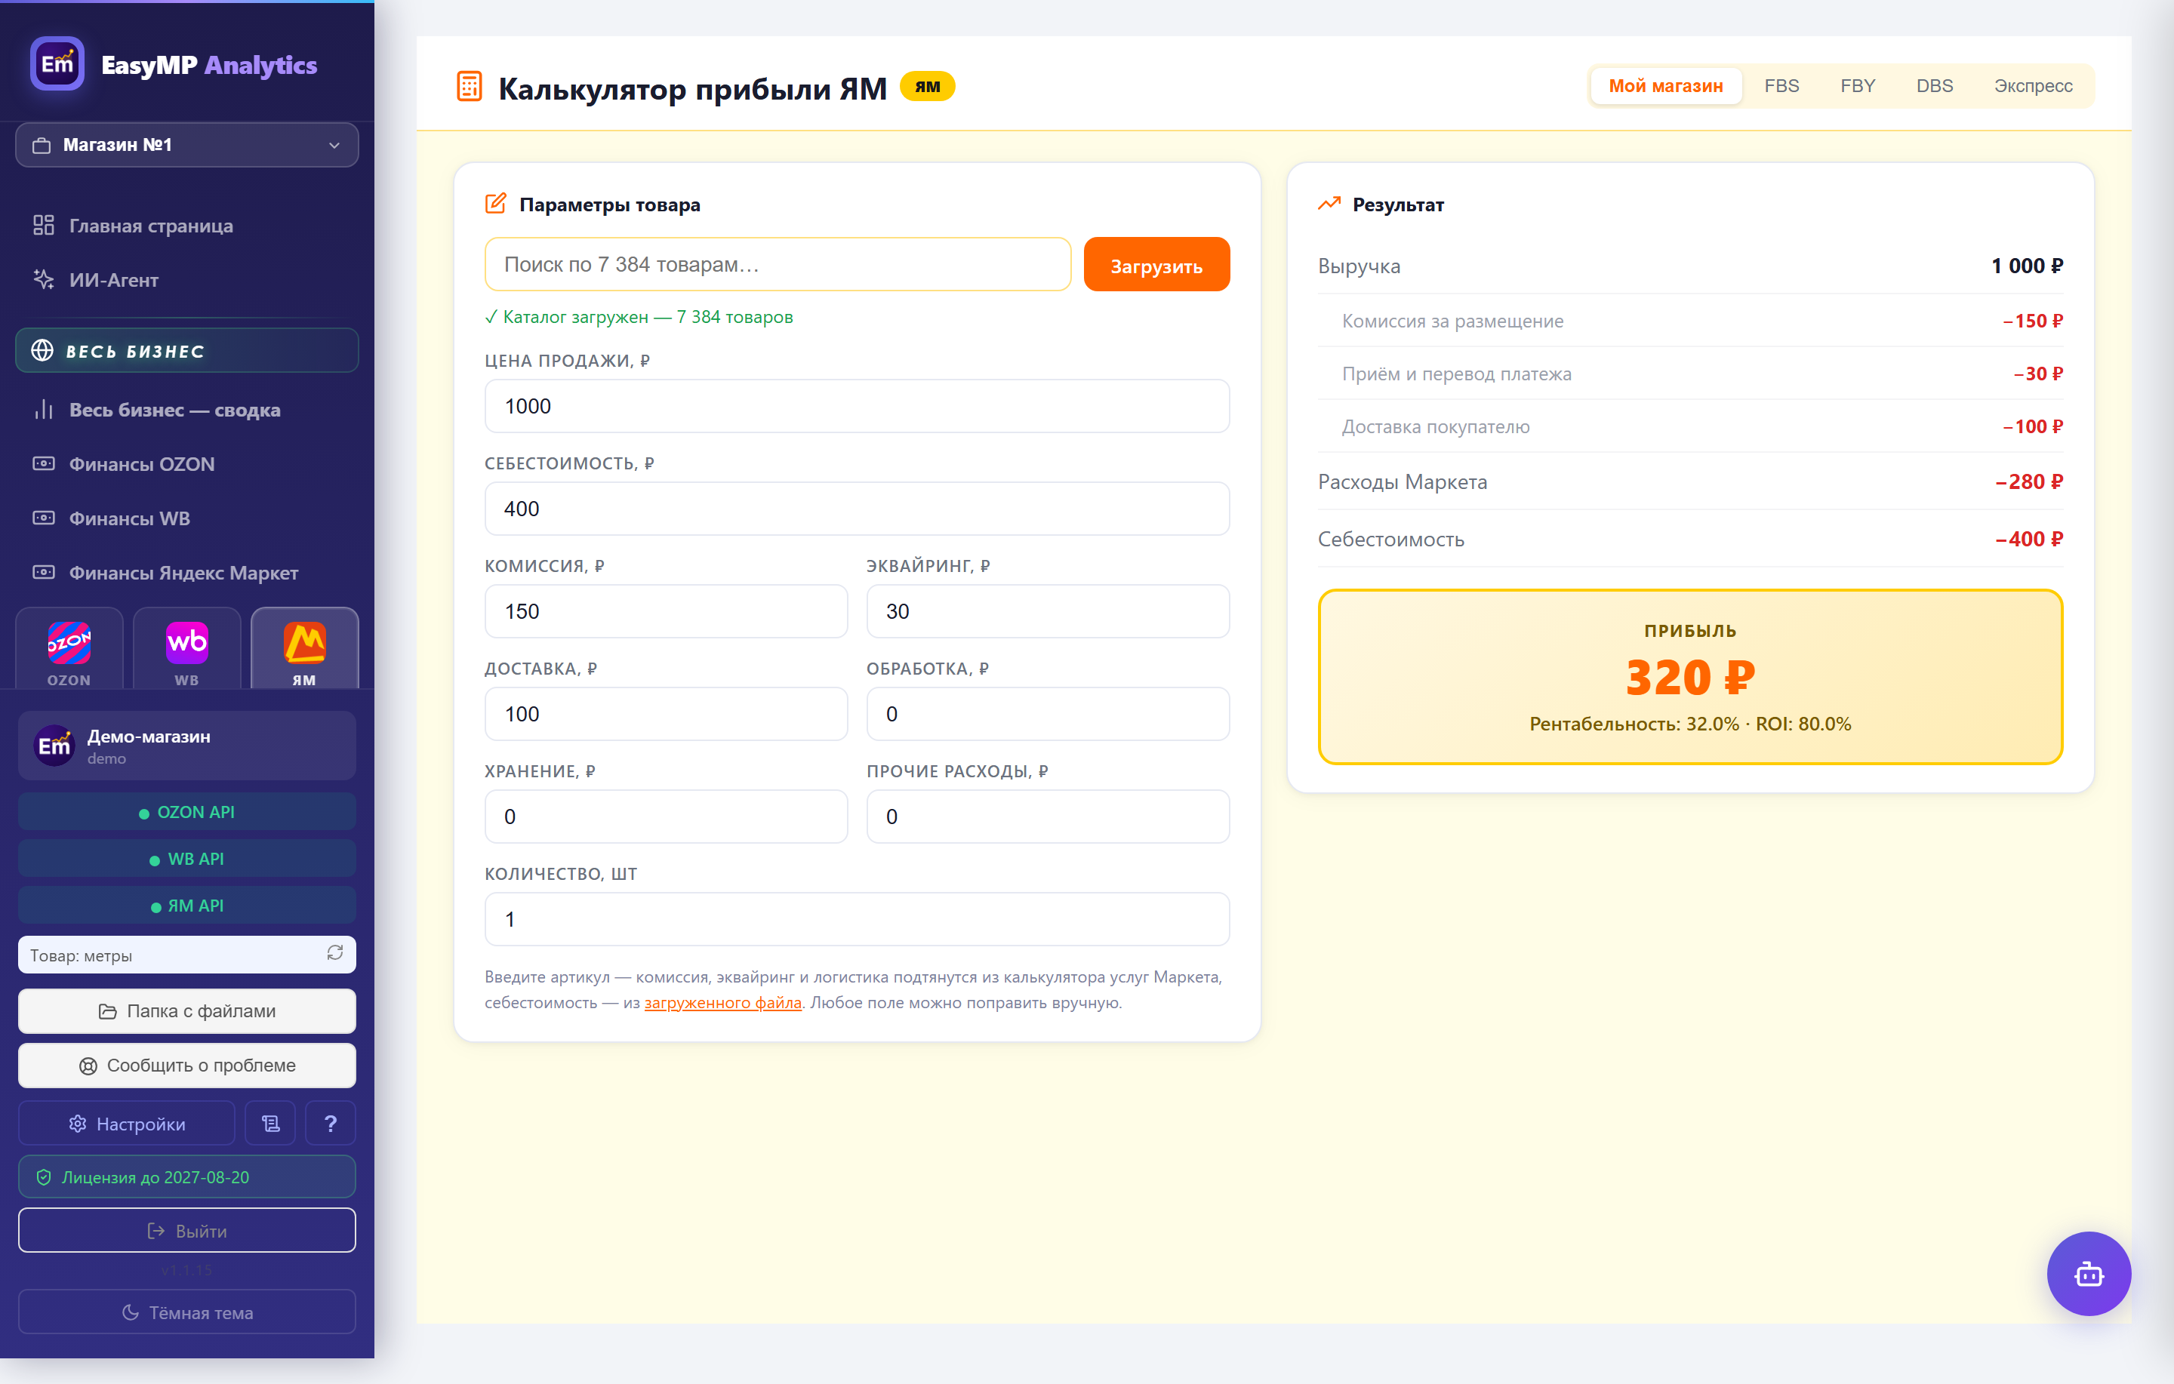Image resolution: width=2174 pixels, height=1384 pixels.
Task: Click the Загрузить button
Action: pyautogui.click(x=1156, y=266)
